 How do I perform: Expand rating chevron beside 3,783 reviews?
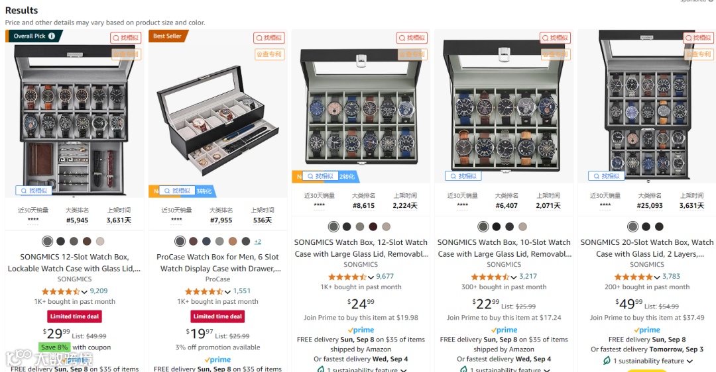[656, 277]
